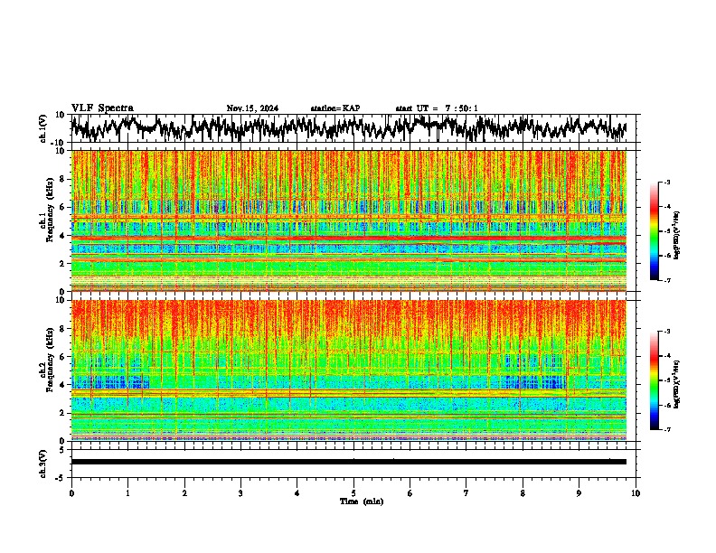Click inside the ch.1 spectrogram panel
Viewport: 716px width, 553px height.
348,220
